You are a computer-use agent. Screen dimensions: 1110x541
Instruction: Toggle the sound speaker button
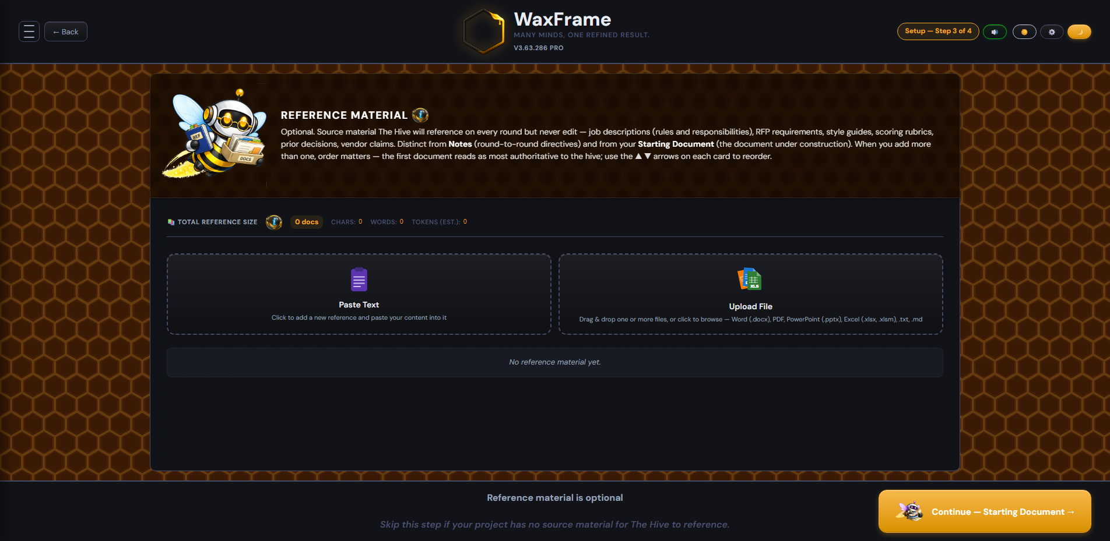coord(995,32)
